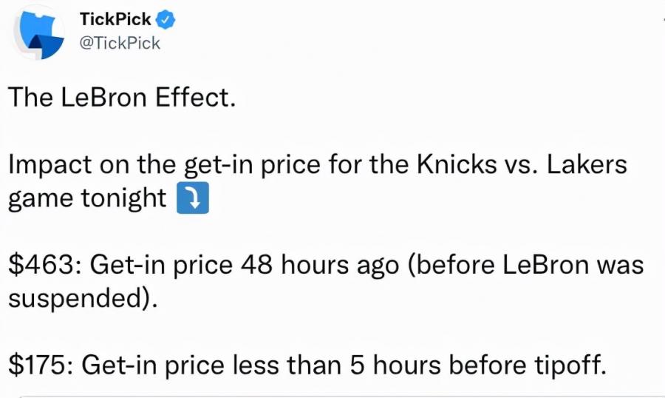Select the "game tonight" text
Image resolution: width=665 pixels, height=398 pixels.
coord(87,199)
